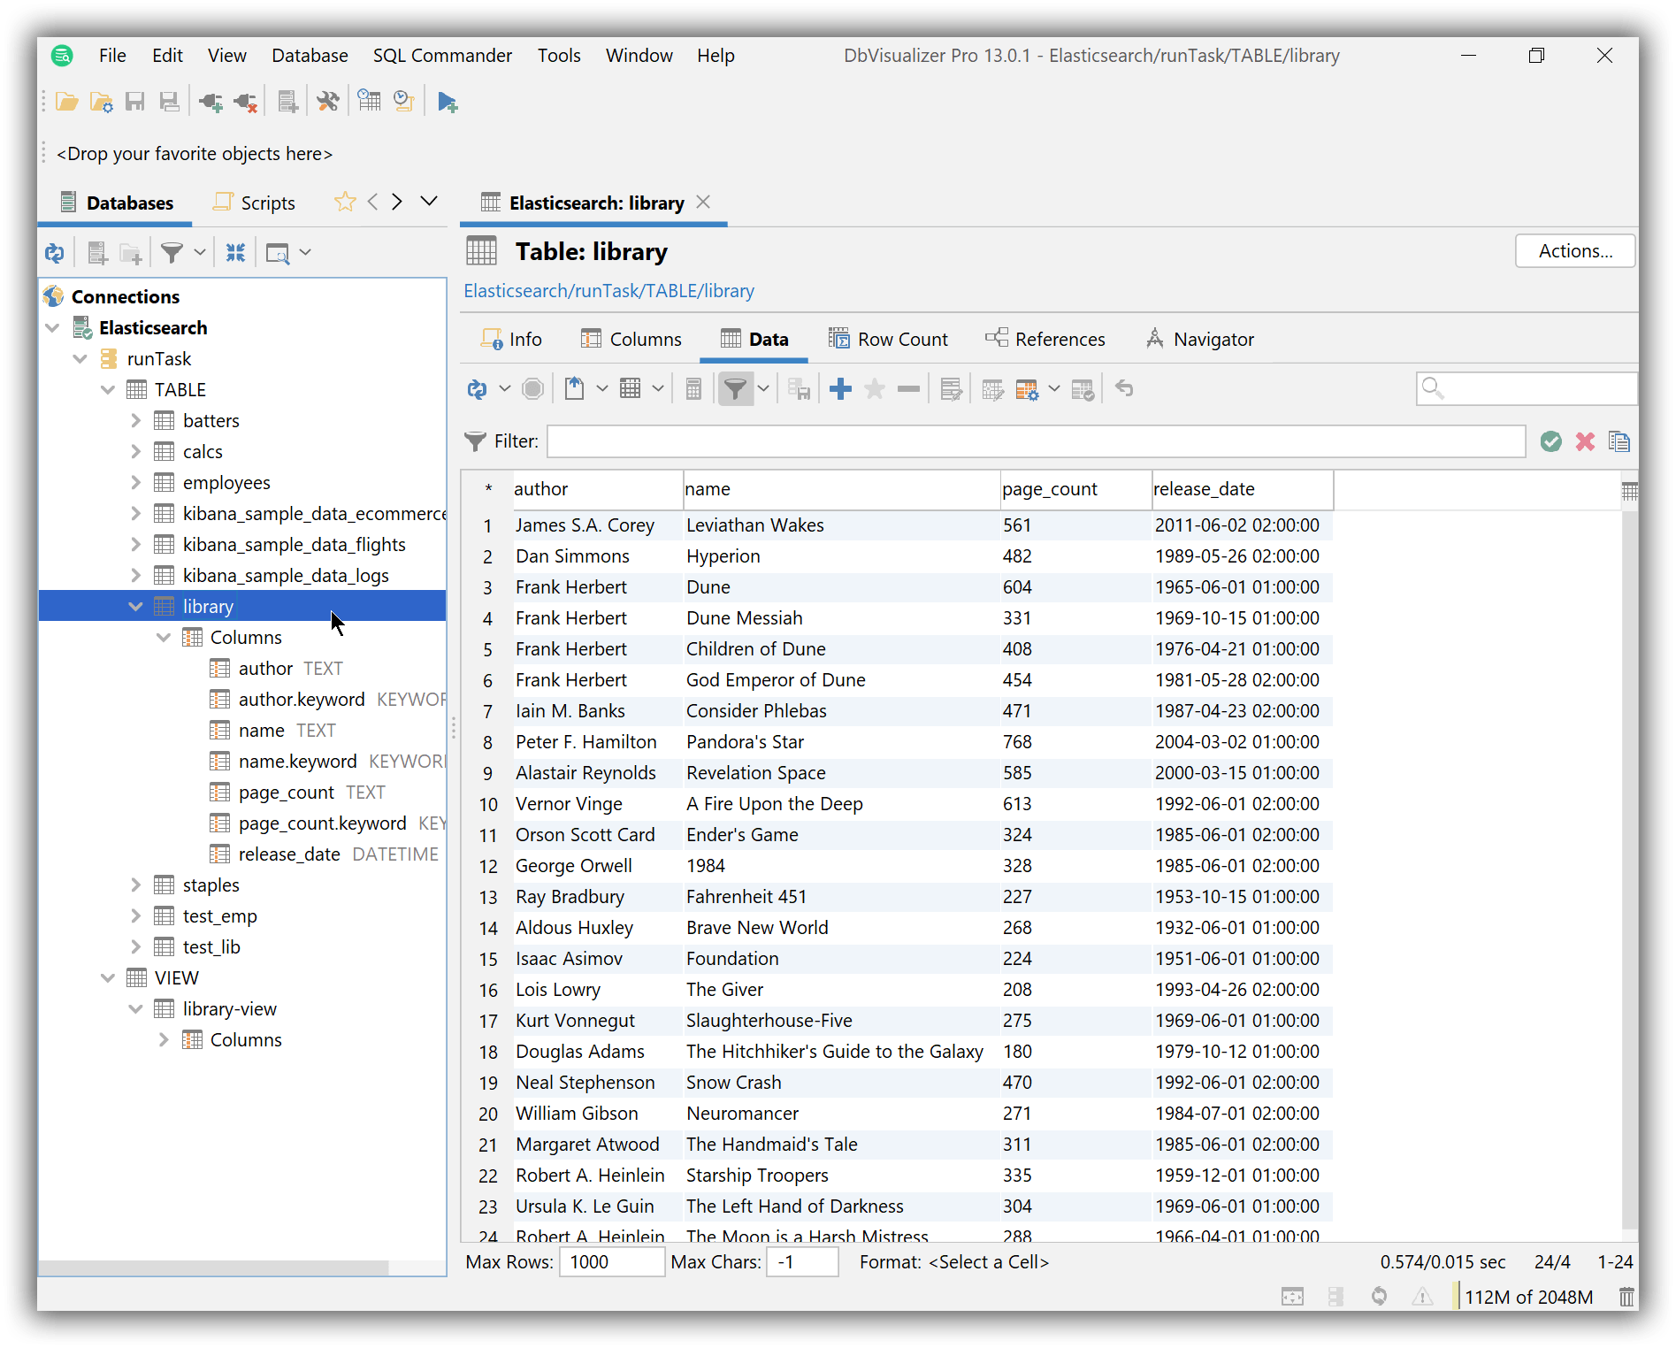
Task: Click the Actions button
Action: pyautogui.click(x=1574, y=251)
